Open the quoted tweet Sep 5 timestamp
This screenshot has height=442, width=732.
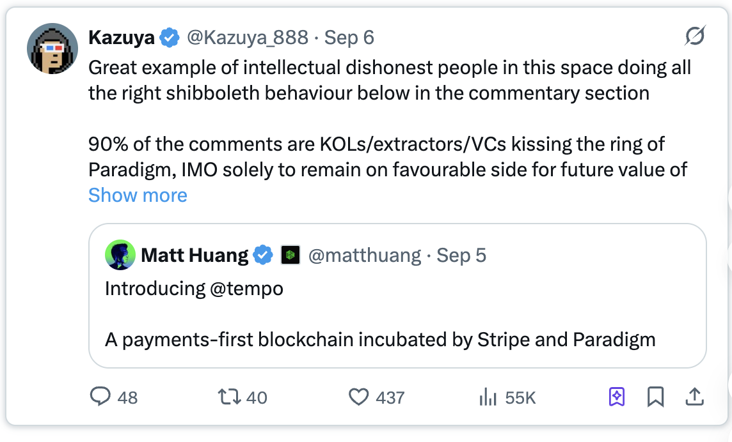pos(461,255)
